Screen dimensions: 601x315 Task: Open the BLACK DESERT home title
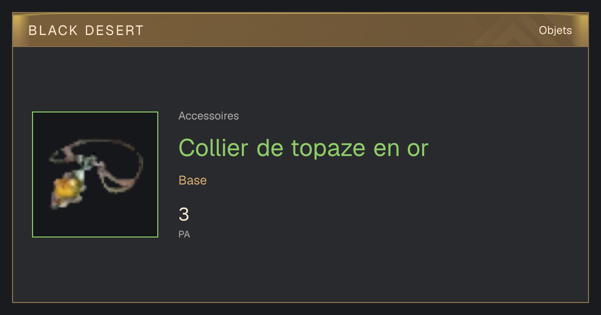point(86,30)
